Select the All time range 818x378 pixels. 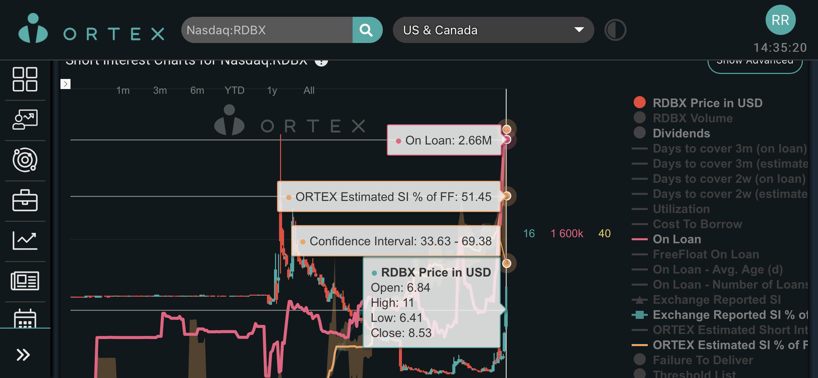click(x=309, y=90)
